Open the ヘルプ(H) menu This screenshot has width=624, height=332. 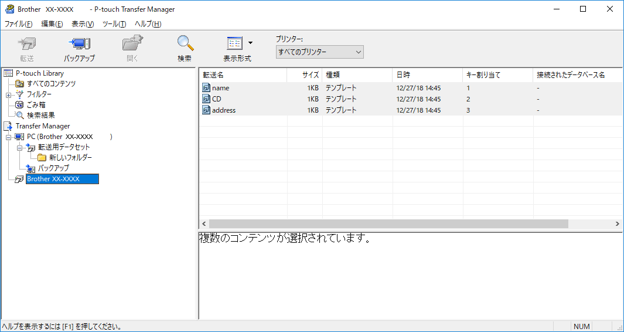[148, 24]
